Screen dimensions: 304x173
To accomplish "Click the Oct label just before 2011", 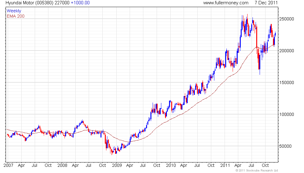I will click(x=211, y=166).
